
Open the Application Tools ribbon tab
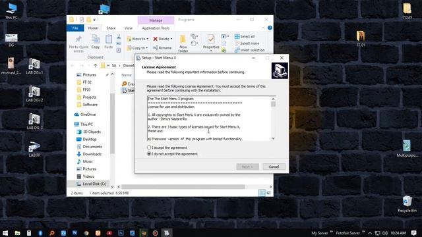(x=156, y=28)
